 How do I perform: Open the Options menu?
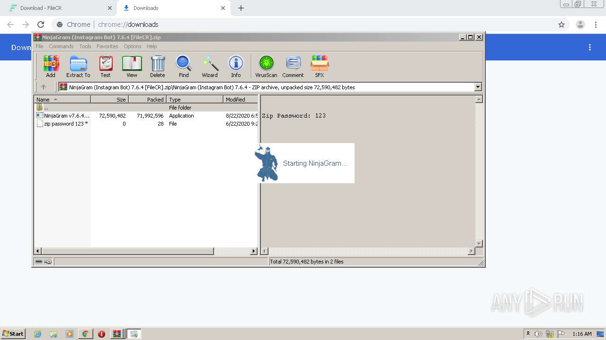point(133,46)
